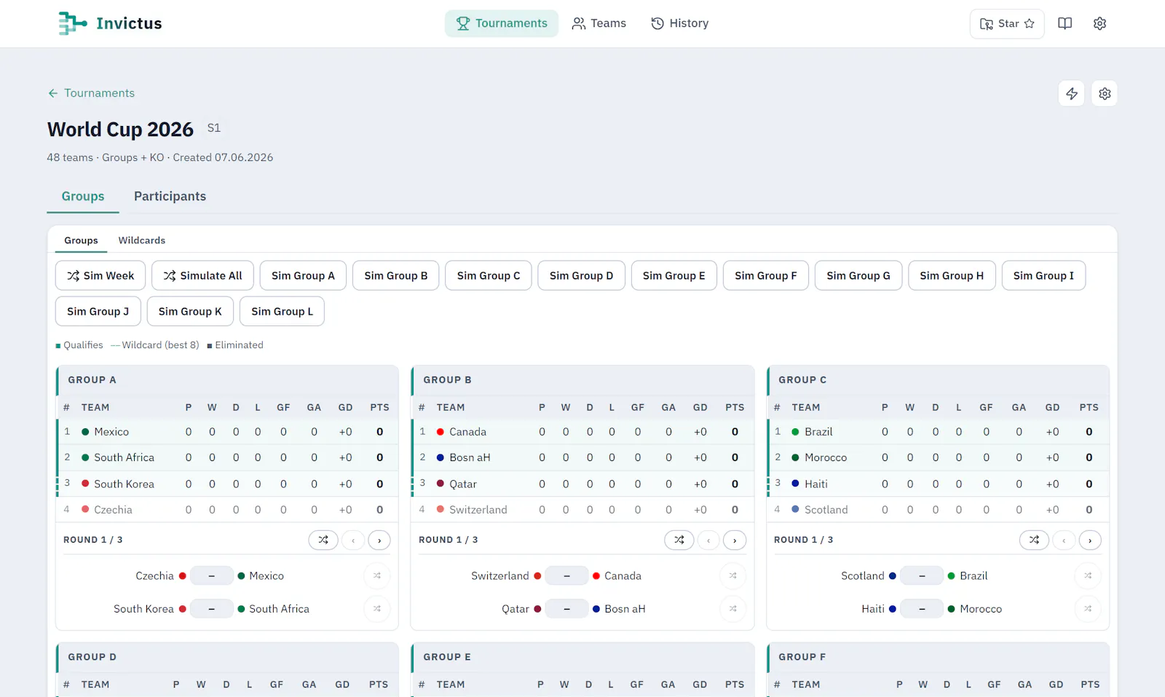This screenshot has width=1165, height=697.
Task: Select Scotland row in Group C table
Action: (x=938, y=510)
